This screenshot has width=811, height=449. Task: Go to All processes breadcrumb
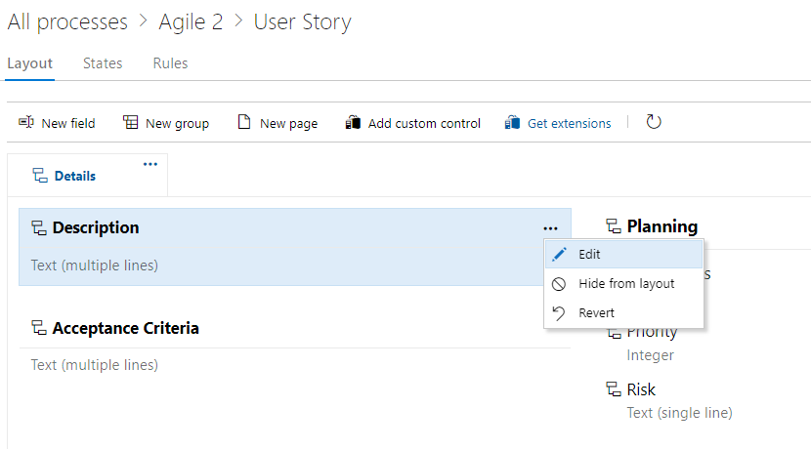click(x=67, y=21)
